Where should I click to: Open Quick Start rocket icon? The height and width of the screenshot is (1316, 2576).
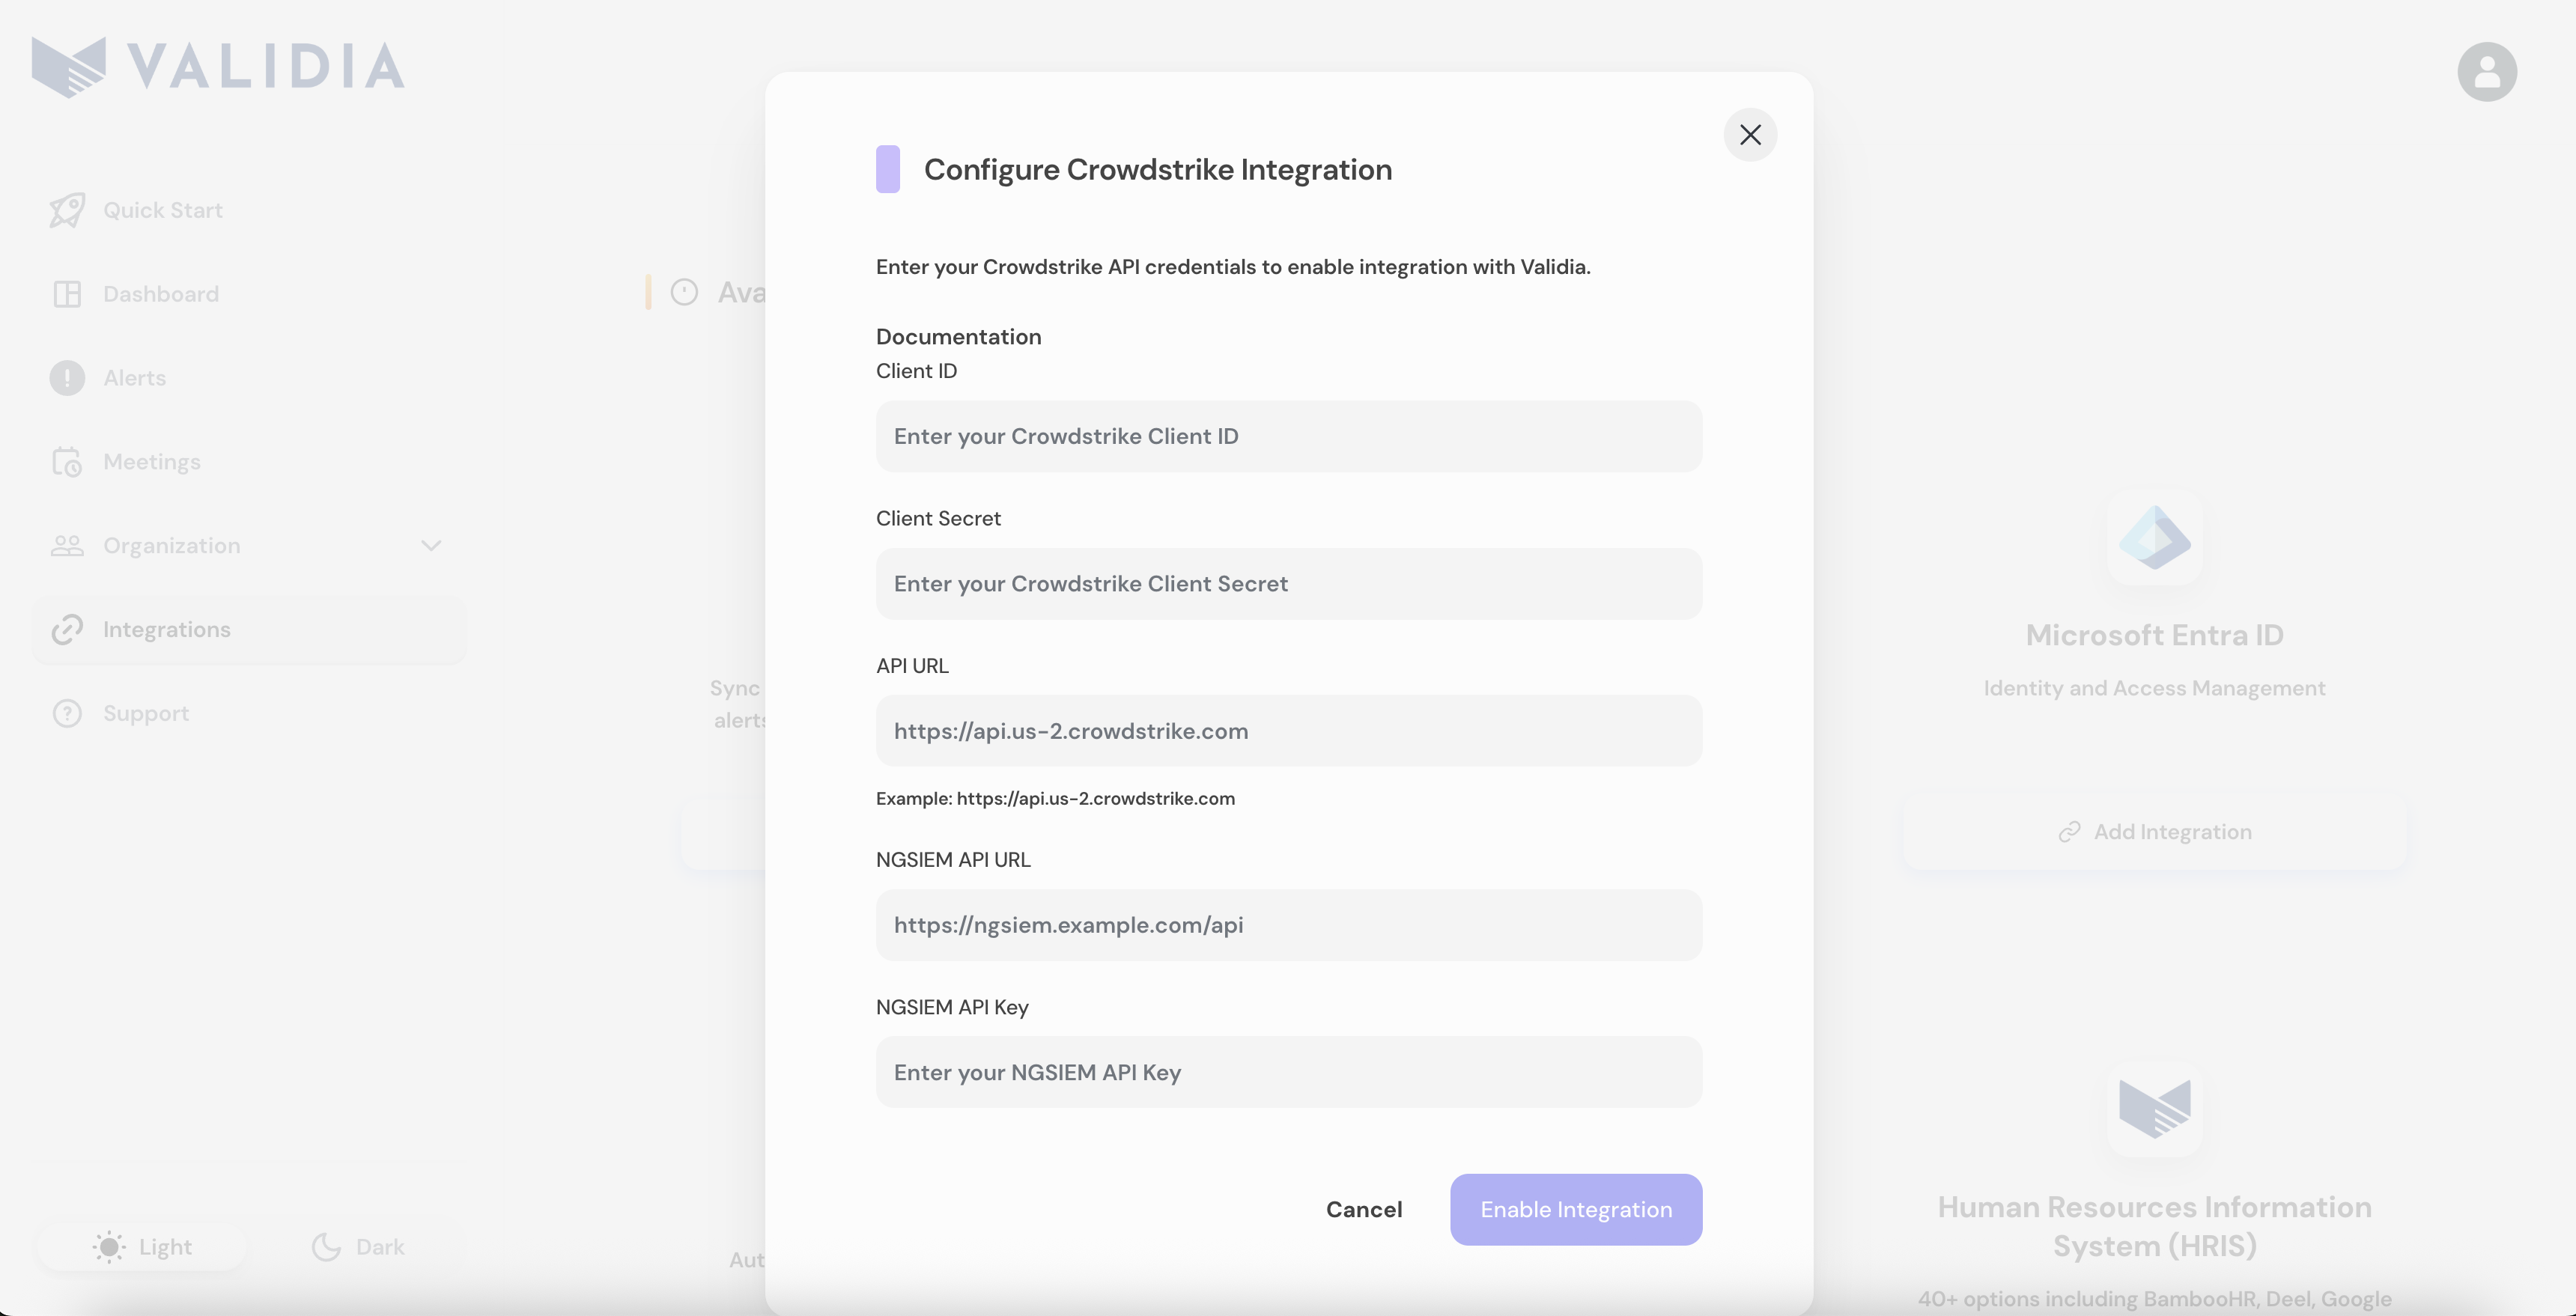[67, 210]
